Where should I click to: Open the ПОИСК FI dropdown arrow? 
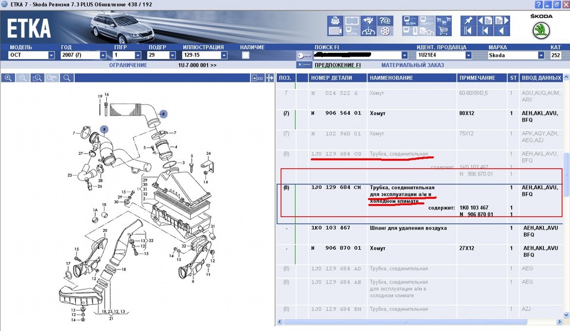[x=404, y=55]
